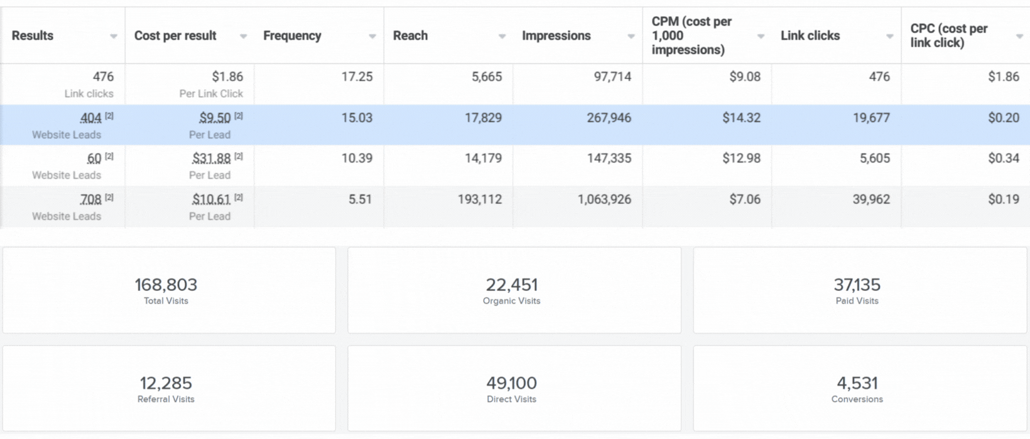Viewport: 1030px width, 439px height.
Task: Open the Impressions column dropdown arrow
Action: [631, 36]
